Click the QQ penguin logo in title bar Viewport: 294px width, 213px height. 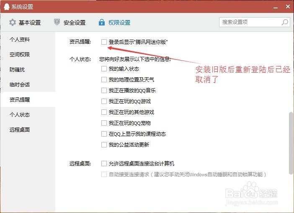click(7, 7)
